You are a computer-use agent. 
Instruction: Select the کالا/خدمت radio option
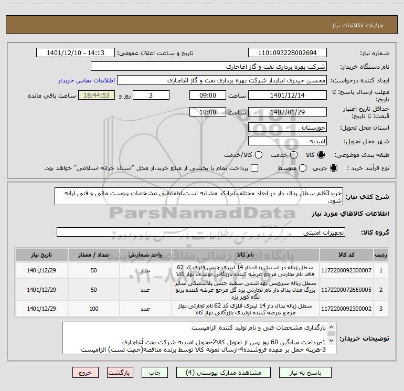pos(259,155)
